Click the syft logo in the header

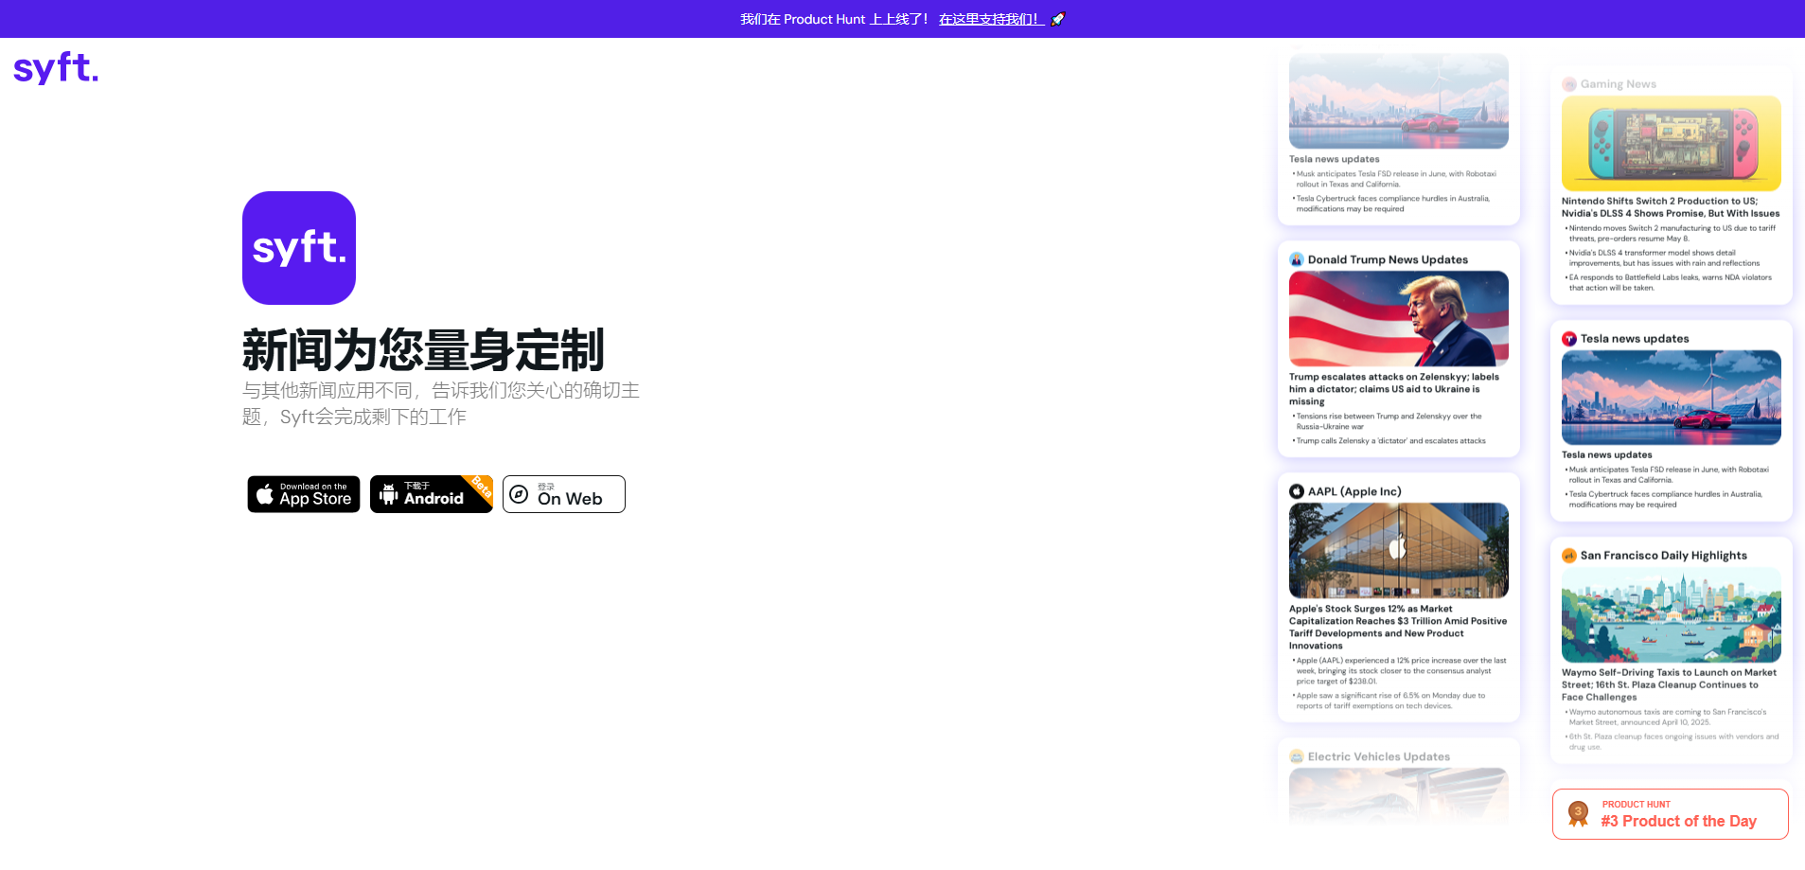click(56, 68)
